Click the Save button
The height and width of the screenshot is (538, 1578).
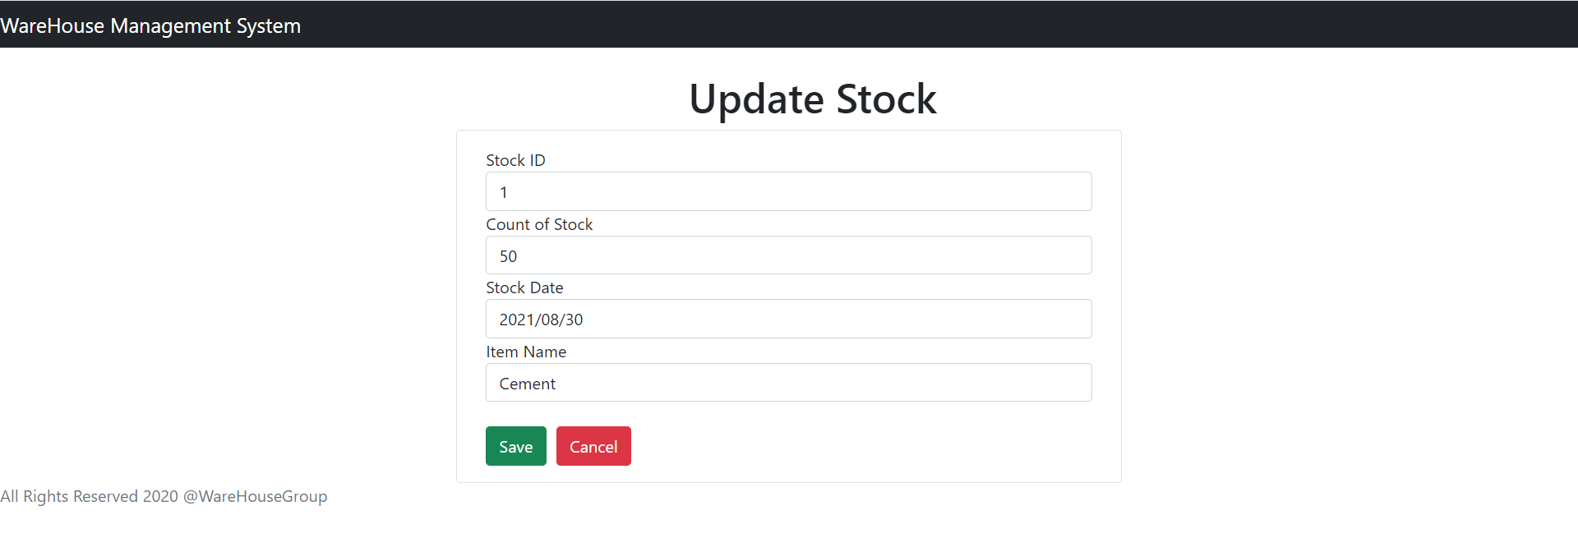515,446
